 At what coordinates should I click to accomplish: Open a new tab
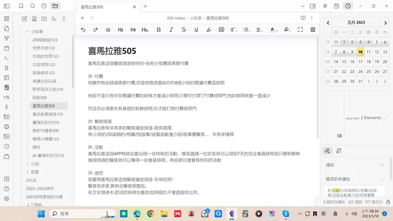click(145, 6)
